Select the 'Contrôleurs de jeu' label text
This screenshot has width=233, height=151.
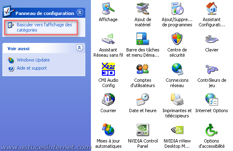tap(212, 83)
